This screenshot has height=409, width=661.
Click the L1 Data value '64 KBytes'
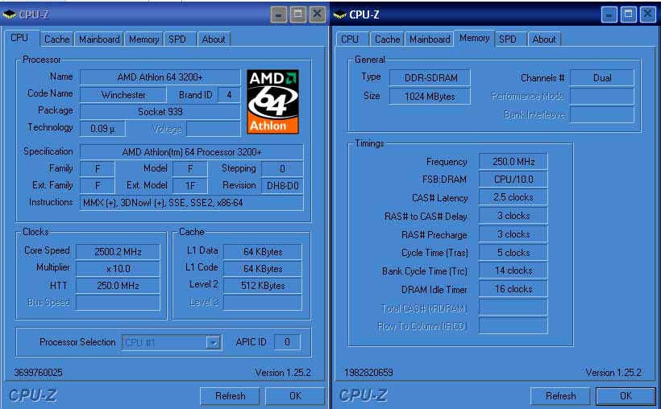tap(263, 252)
